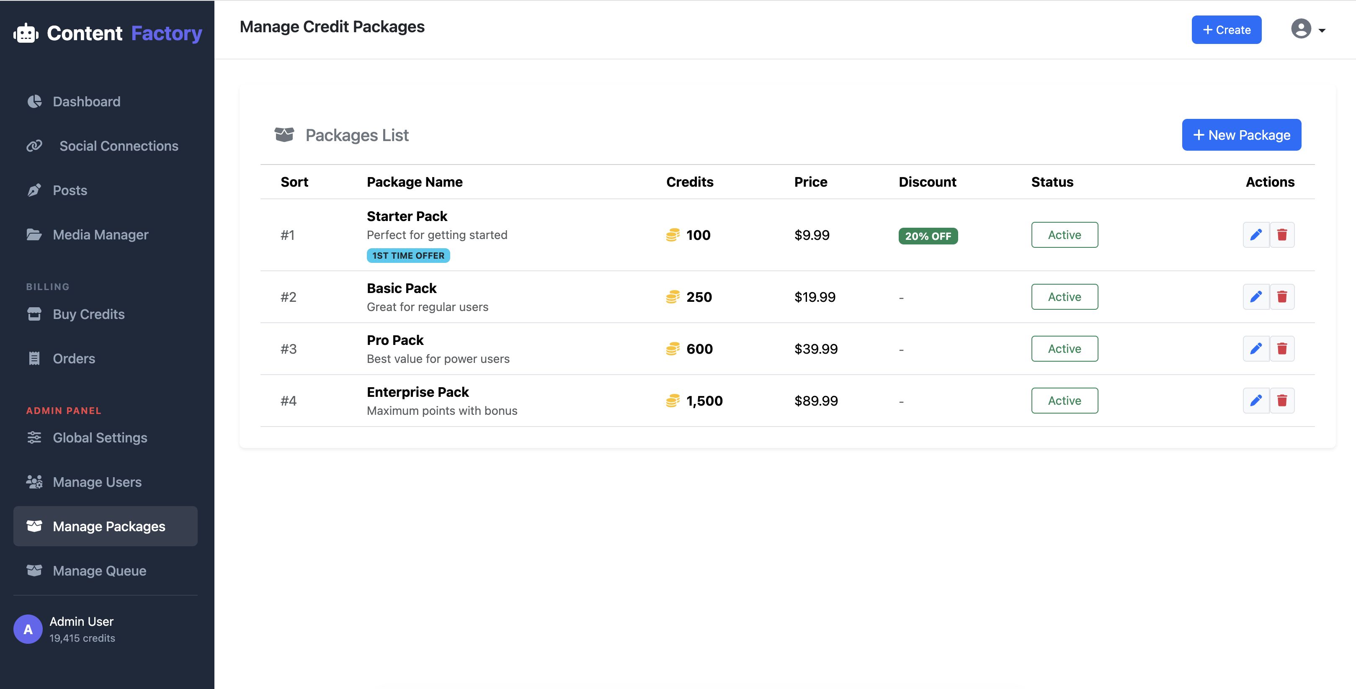Click the Packages List box icon
This screenshot has height=689, width=1356.
click(x=284, y=135)
